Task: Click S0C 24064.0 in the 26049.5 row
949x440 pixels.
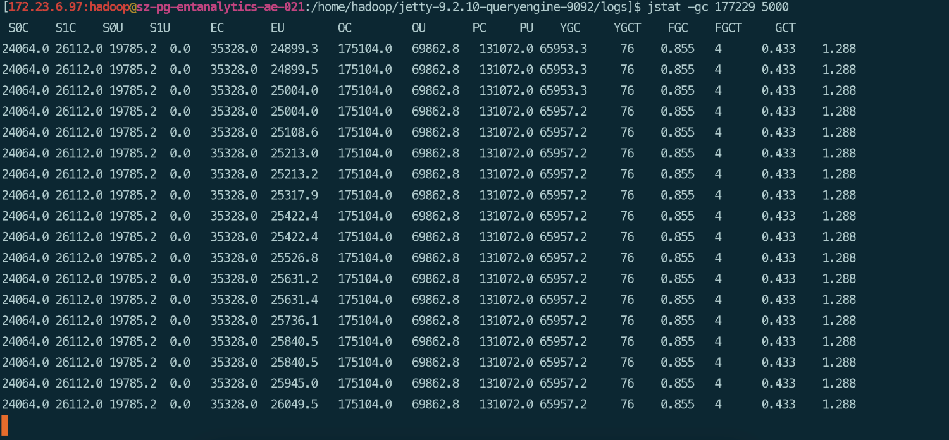Action: (25, 404)
